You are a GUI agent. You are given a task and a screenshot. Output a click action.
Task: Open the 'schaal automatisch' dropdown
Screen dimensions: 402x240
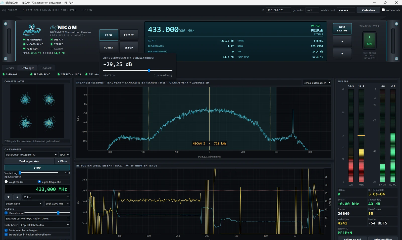[x=317, y=83]
